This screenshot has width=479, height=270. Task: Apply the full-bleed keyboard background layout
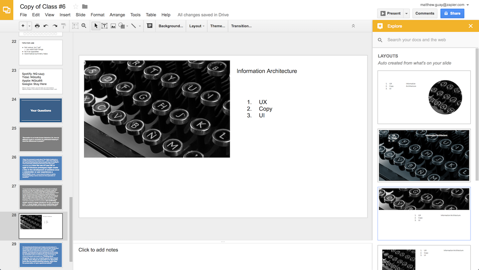424,156
